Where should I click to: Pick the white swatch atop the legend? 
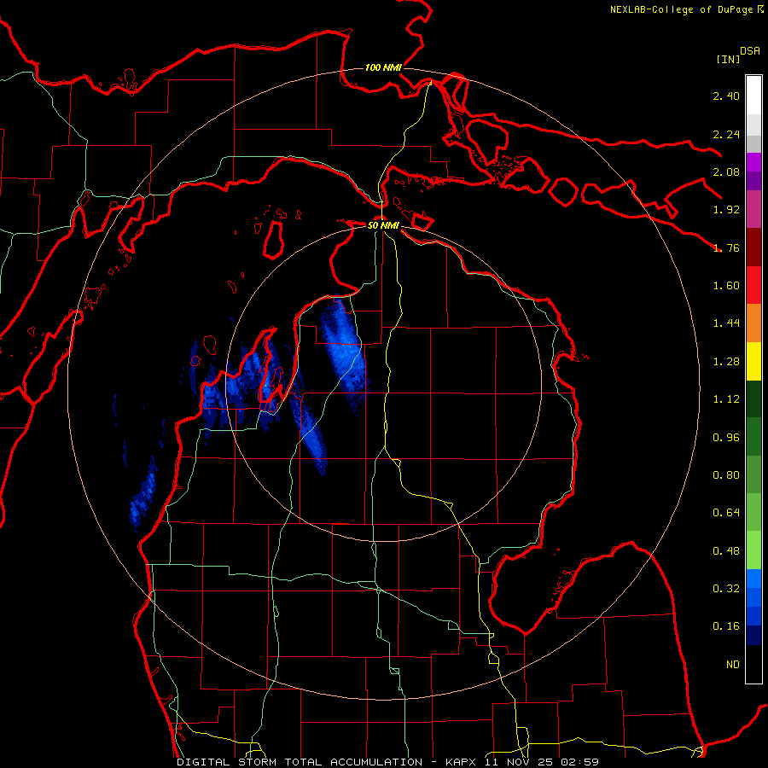pyautogui.click(x=753, y=95)
